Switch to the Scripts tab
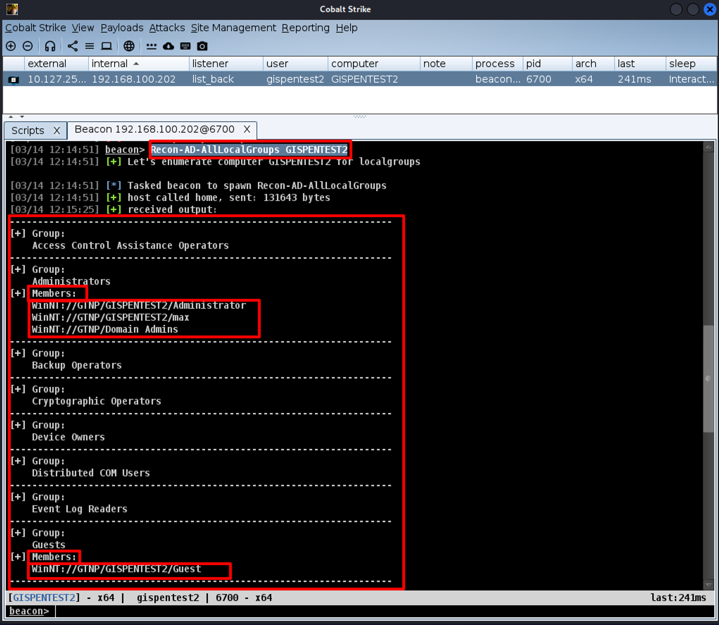The width and height of the screenshot is (719, 625). [x=28, y=130]
